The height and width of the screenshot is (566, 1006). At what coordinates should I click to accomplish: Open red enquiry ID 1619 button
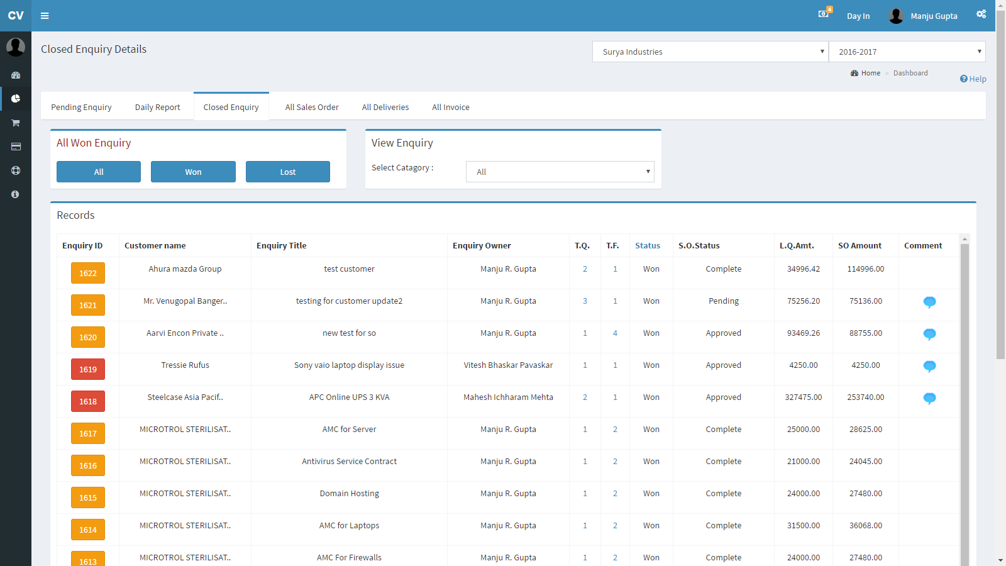point(88,369)
